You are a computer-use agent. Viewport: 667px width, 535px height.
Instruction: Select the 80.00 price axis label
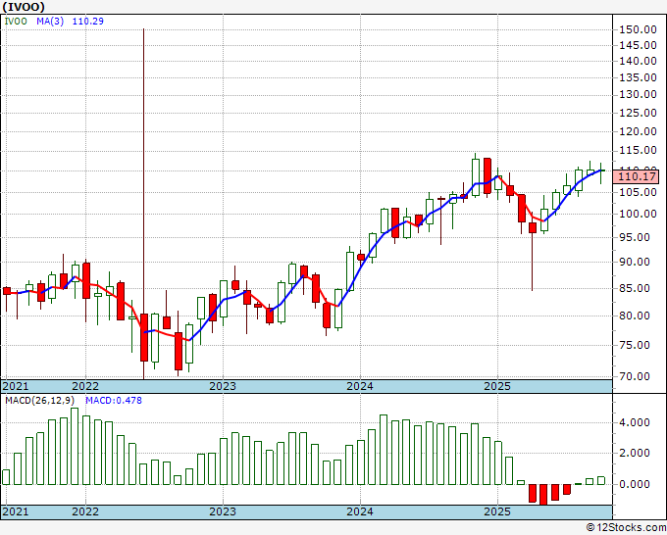click(635, 316)
